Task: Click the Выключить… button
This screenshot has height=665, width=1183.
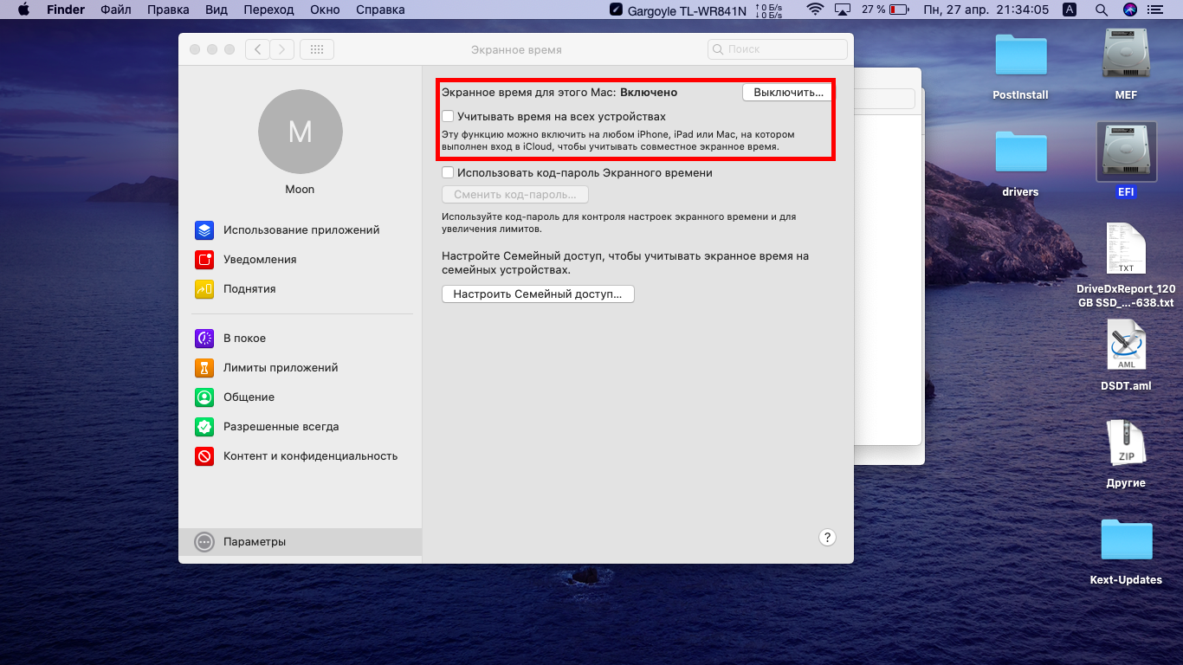Action: 788,92
